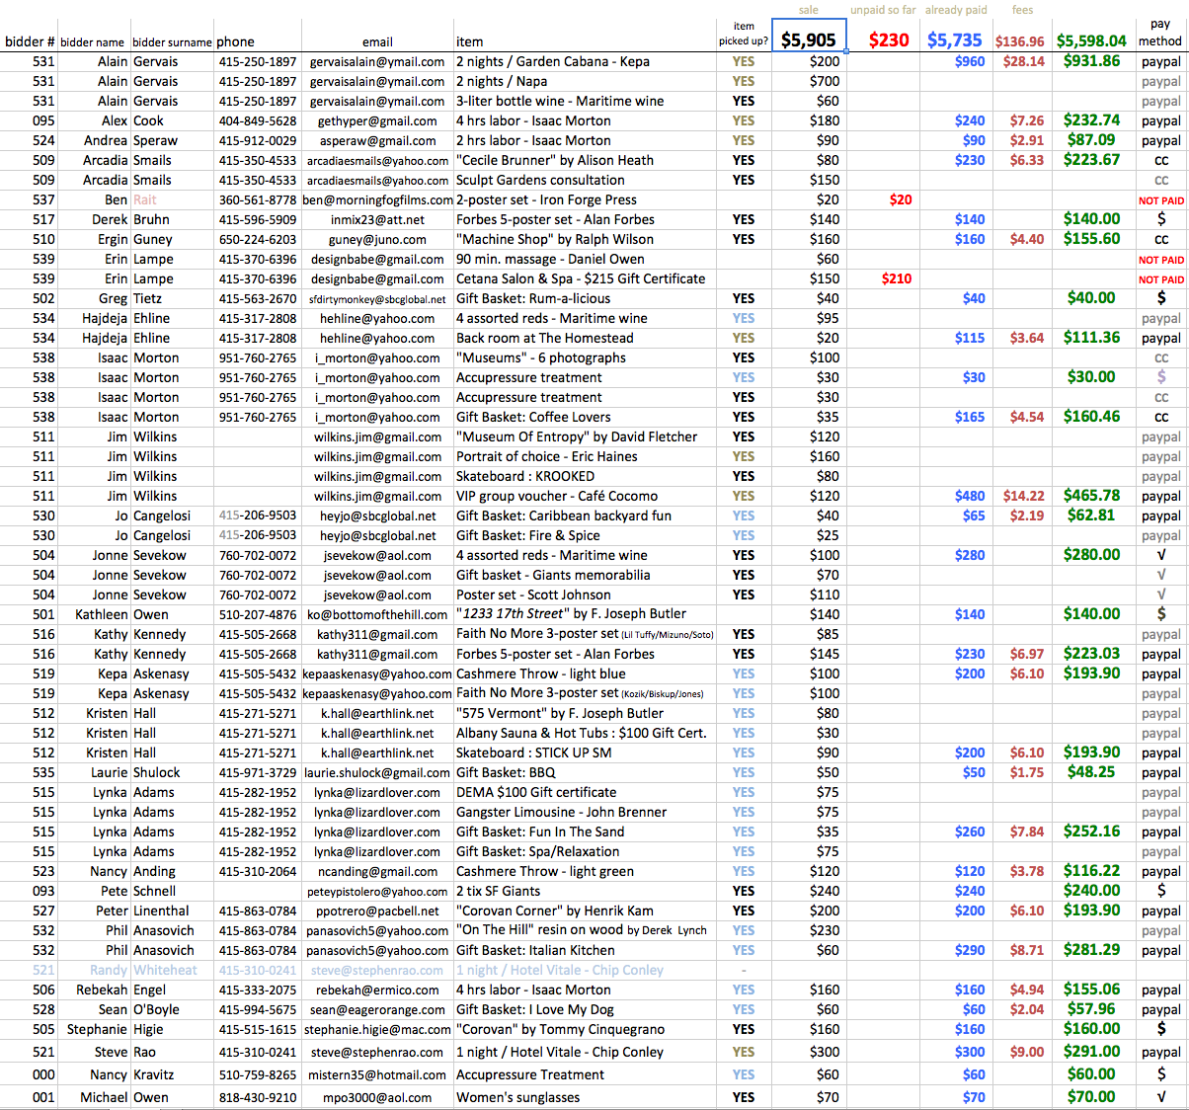Click "Gift Basket: Italian Kitchen" item
The width and height of the screenshot is (1189, 1110).
pos(535,950)
